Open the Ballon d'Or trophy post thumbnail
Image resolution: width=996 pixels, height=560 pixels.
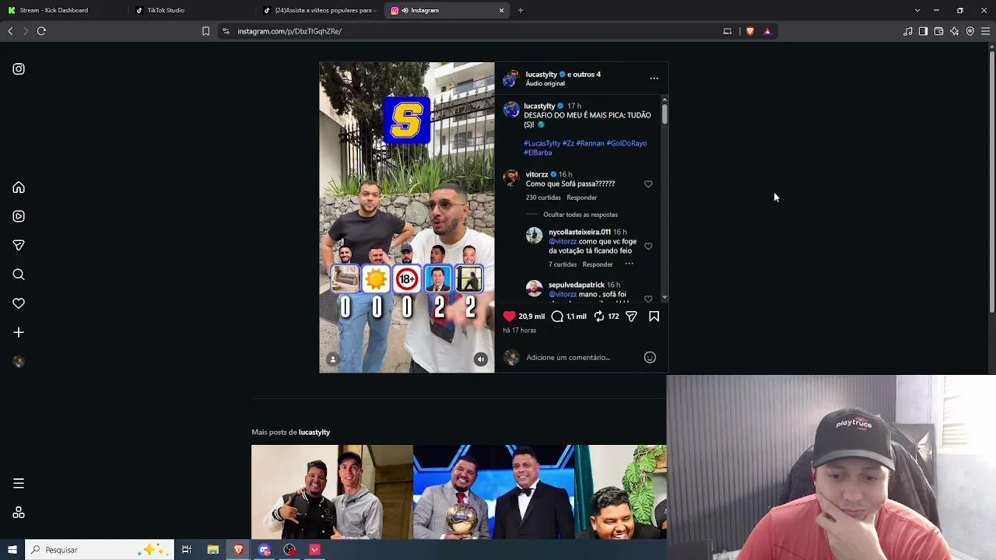point(493,492)
